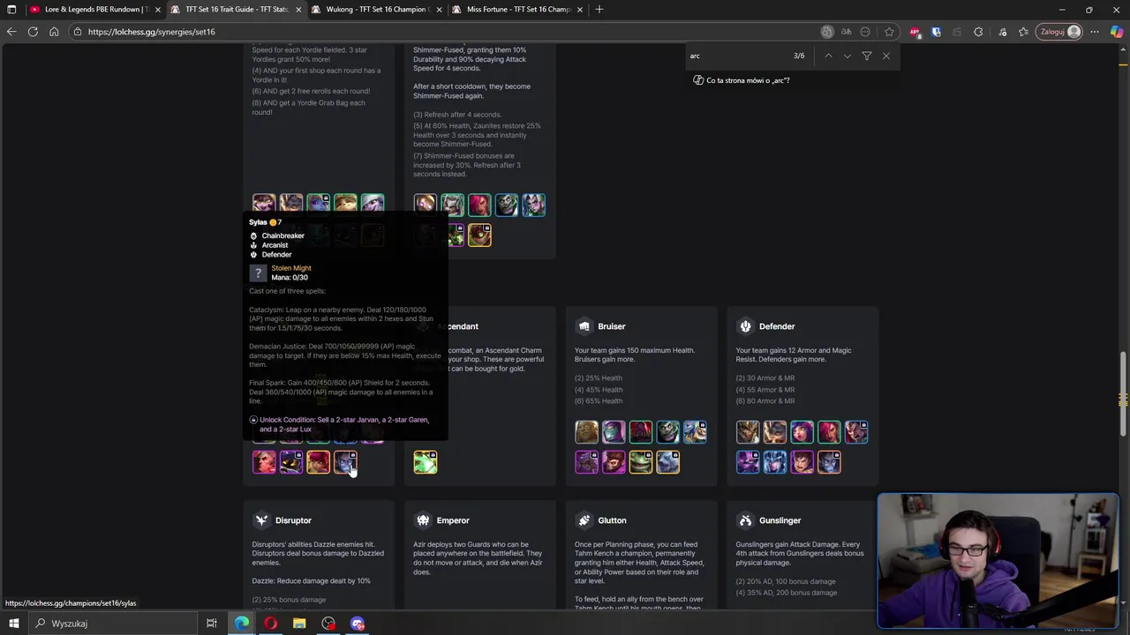Open browser Settings and more menu
Viewport: 1130px width, 635px height.
click(1095, 32)
